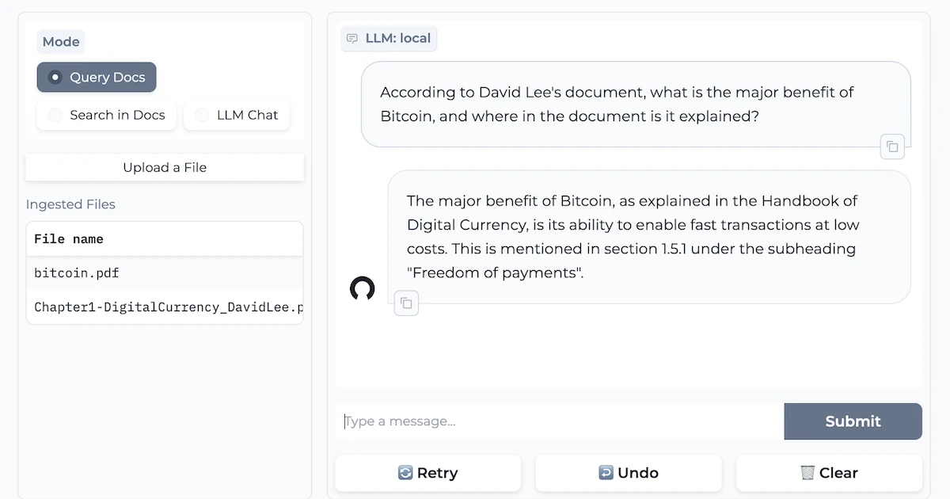The width and height of the screenshot is (950, 499).
Task: Click the assistant avatar icon
Action: click(362, 288)
